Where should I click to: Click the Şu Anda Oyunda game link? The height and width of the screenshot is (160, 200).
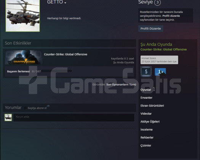[x=163, y=50]
